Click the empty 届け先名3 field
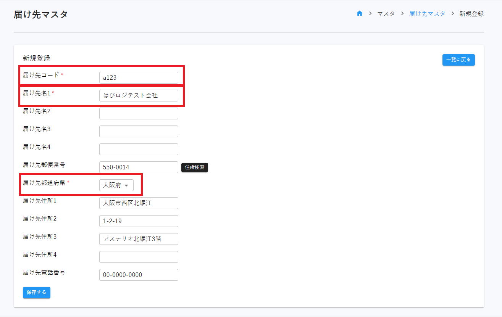502x317 pixels. tap(139, 131)
